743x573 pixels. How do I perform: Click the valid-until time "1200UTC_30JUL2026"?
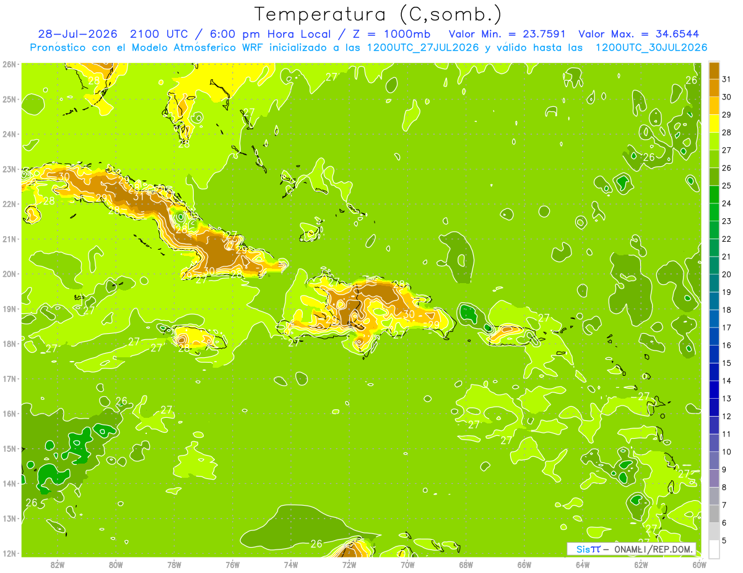tap(651, 48)
